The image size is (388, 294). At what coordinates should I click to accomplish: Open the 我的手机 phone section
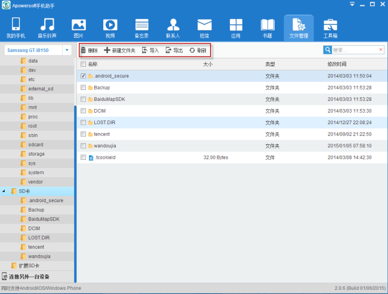click(x=16, y=27)
